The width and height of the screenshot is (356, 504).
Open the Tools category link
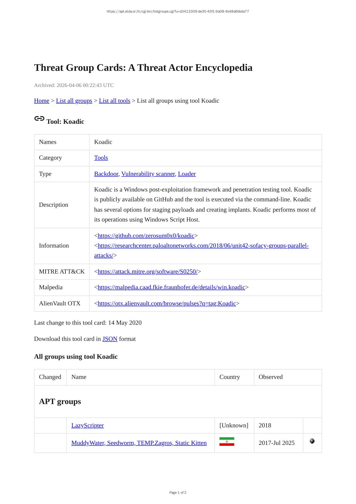[x=101, y=158]
